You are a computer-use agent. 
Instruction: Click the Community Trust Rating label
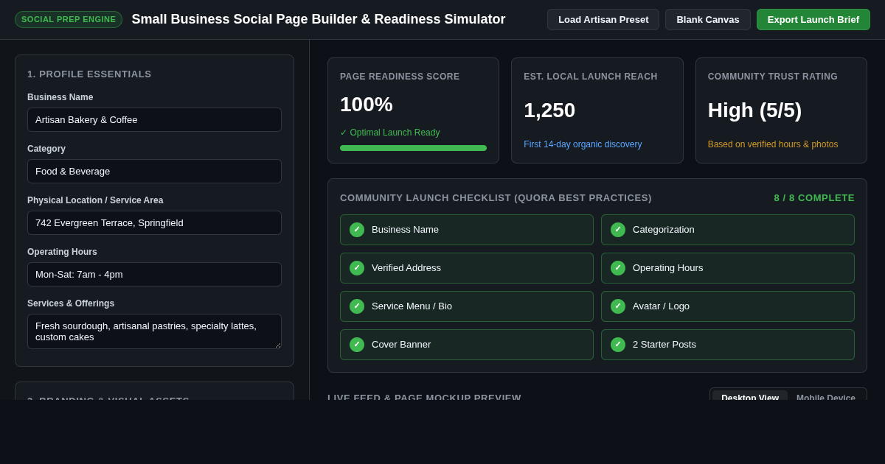pos(773,77)
